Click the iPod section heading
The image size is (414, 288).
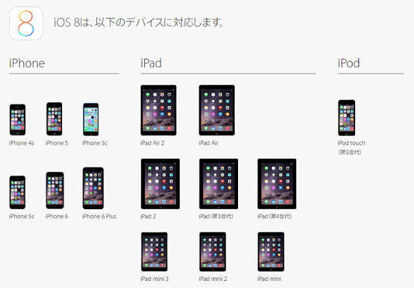(x=349, y=63)
